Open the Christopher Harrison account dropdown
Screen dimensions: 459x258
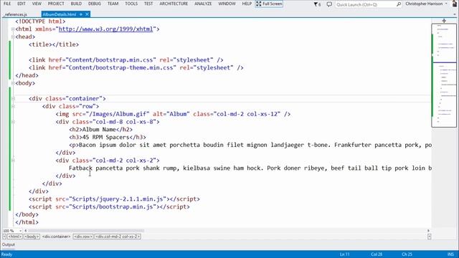426,4
